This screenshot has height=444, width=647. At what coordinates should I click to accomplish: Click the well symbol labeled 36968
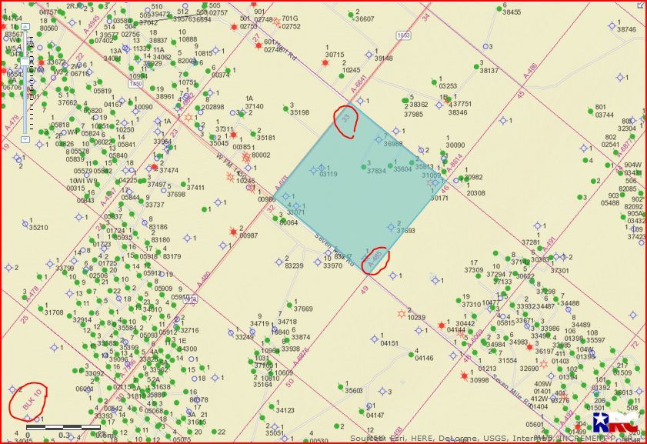click(x=379, y=140)
